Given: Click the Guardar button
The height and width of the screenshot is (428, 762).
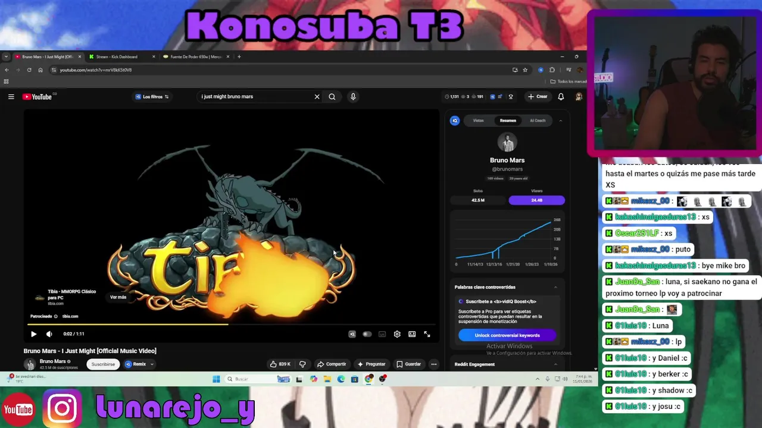Looking at the screenshot, I should (409, 364).
